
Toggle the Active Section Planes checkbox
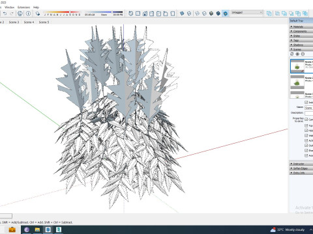306,140
